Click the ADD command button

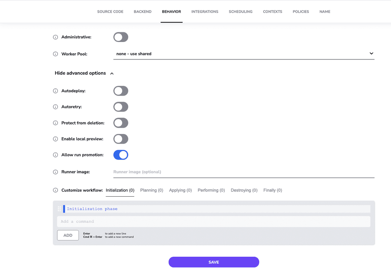(x=68, y=235)
